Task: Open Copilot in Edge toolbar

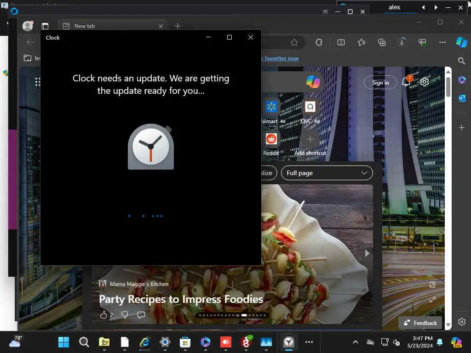Action: 462,42
